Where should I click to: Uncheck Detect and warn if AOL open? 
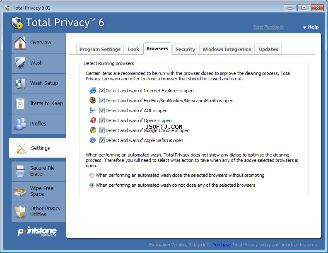tap(102, 111)
